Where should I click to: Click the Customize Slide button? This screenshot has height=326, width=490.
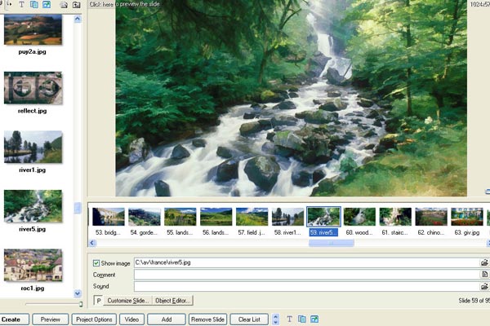coord(127,301)
